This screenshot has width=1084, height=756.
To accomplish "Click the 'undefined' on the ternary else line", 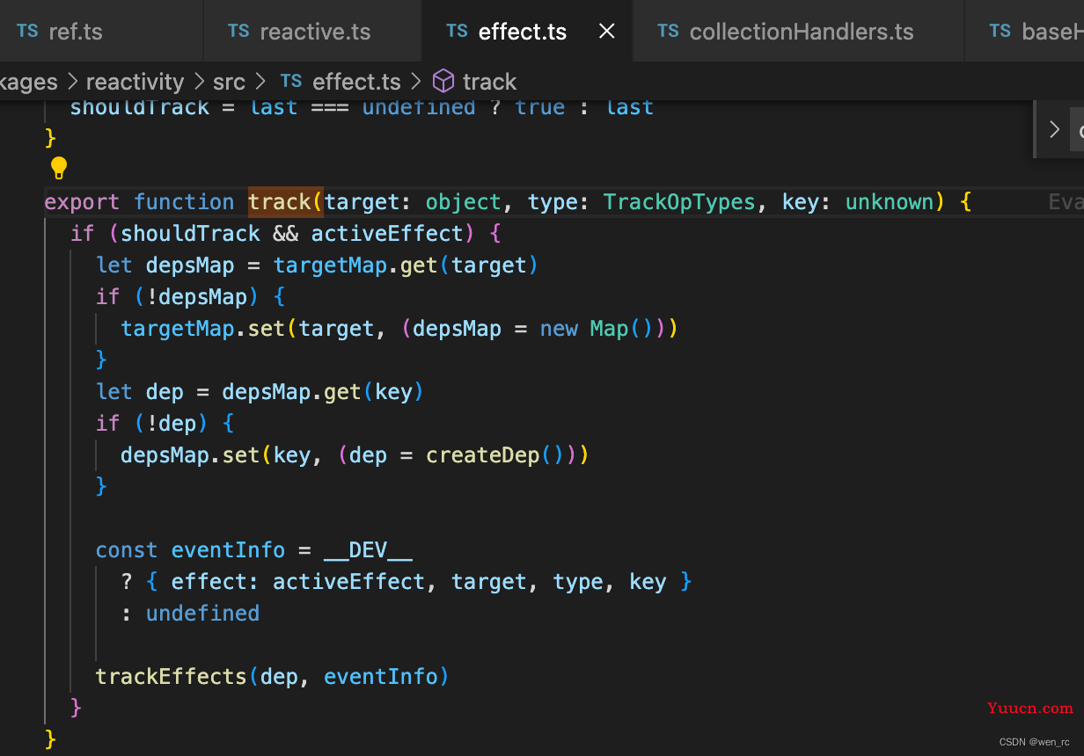I will click(x=202, y=614).
